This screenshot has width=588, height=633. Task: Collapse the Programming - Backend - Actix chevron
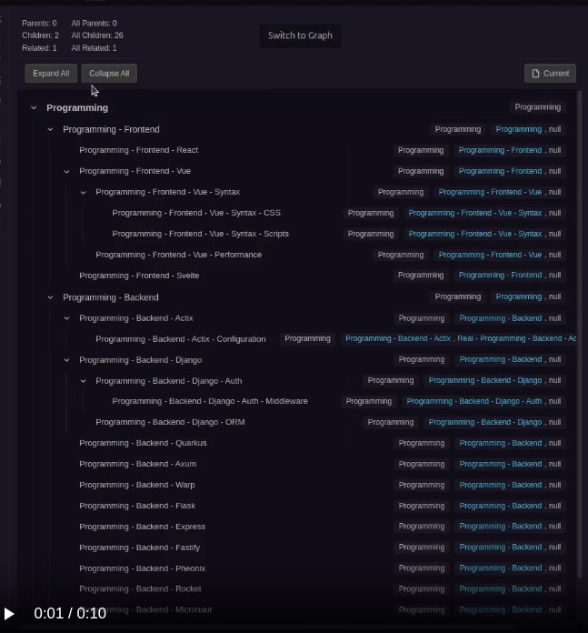[x=66, y=318]
